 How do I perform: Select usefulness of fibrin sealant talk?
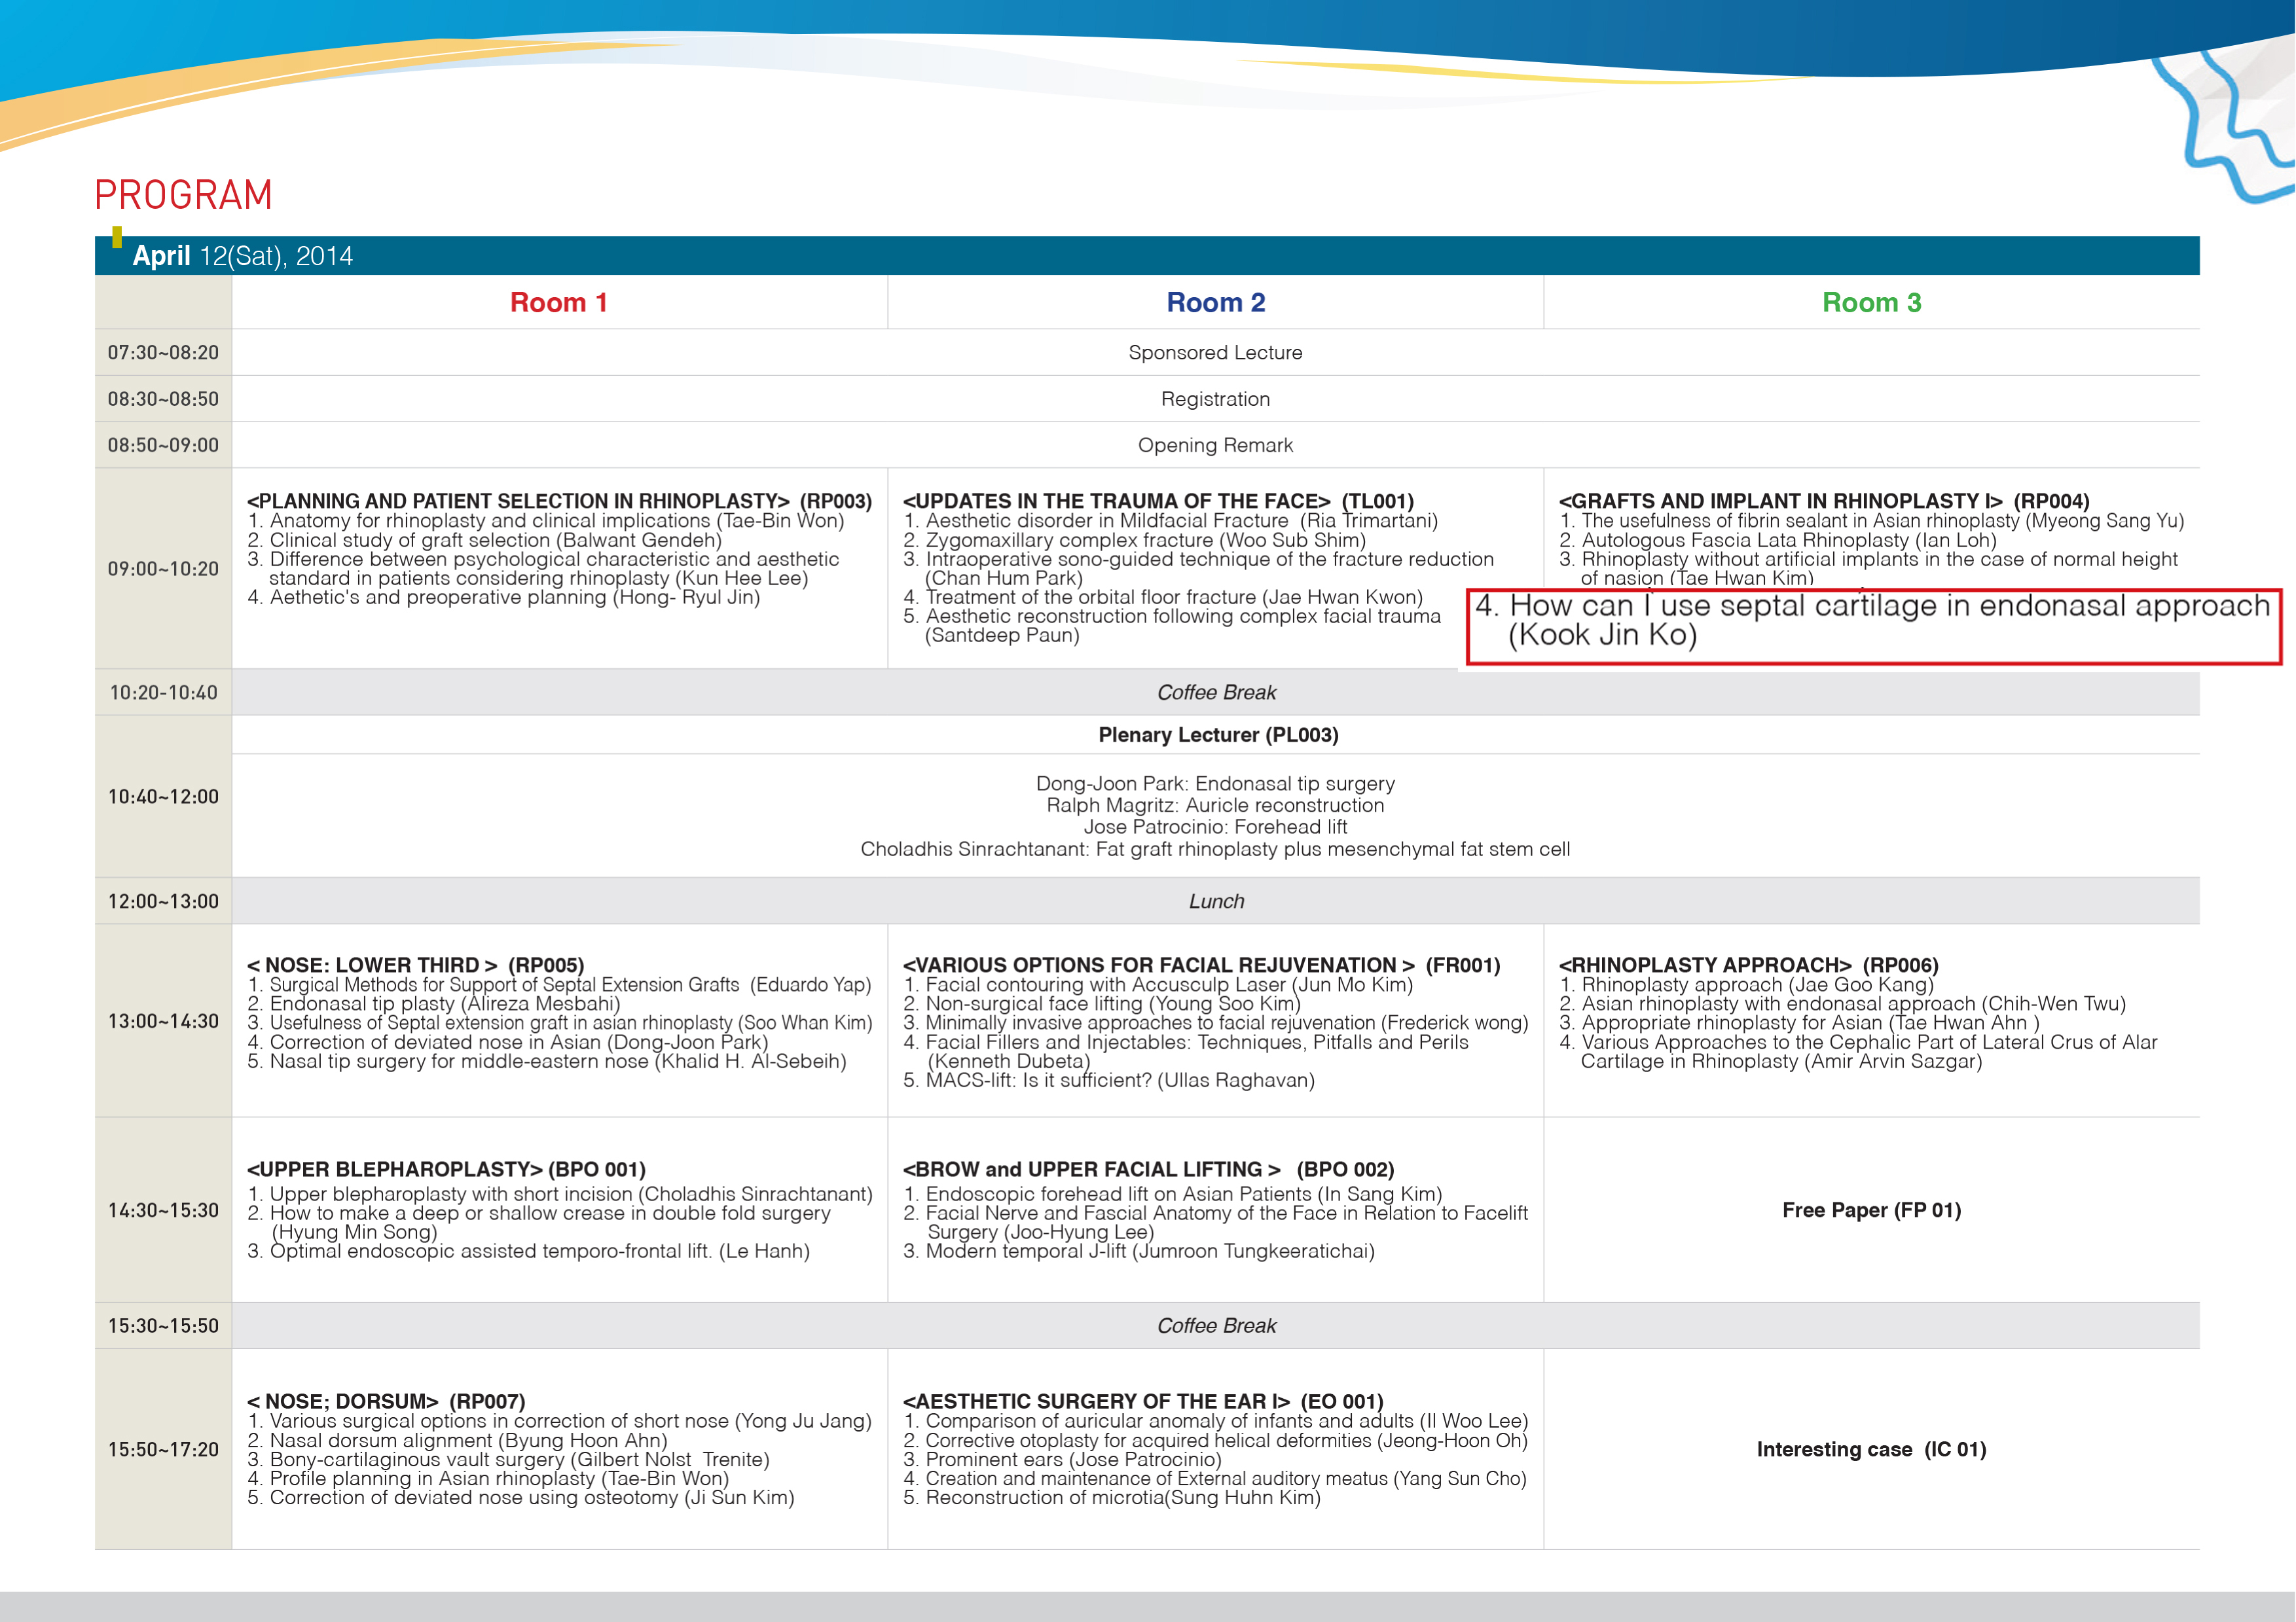(x=1871, y=521)
